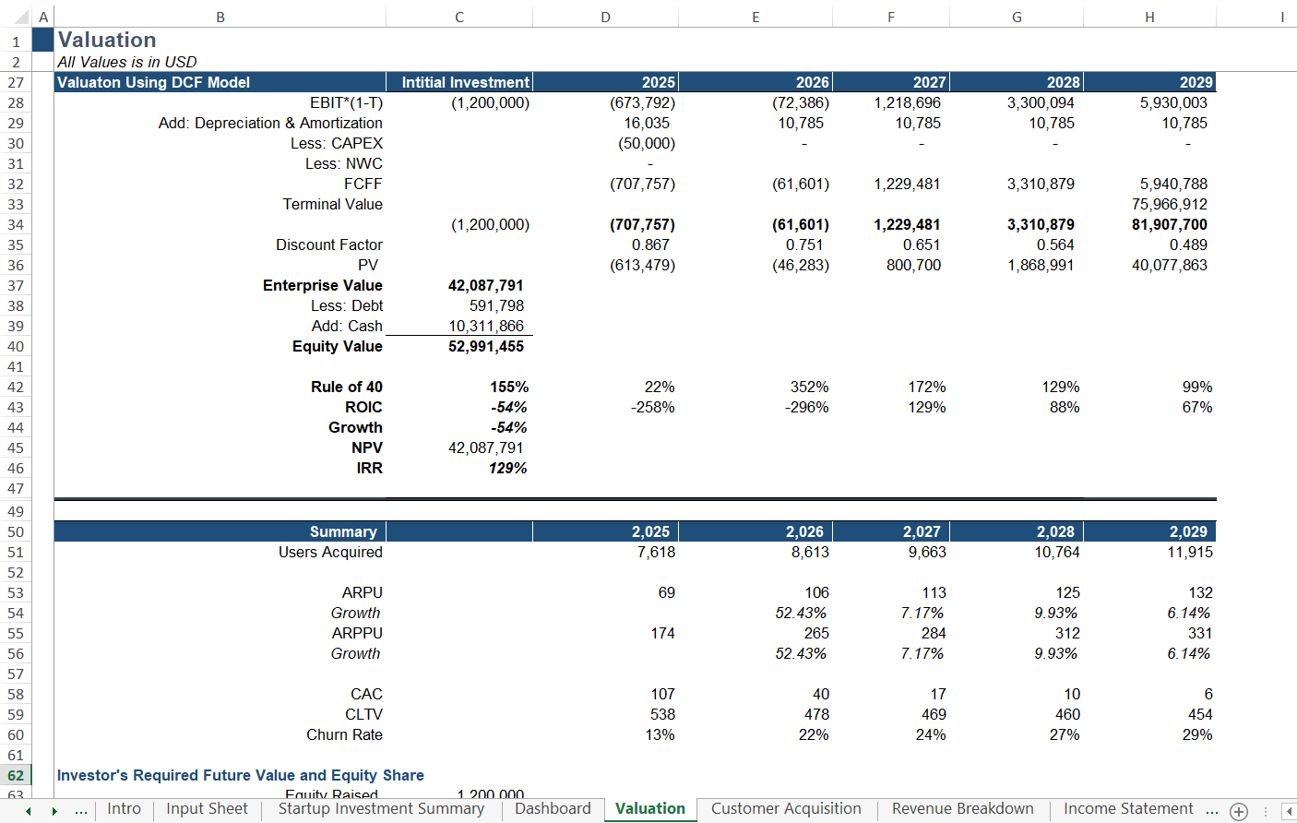1297x823 pixels.
Task: Open the Revenue Breakdown tab
Action: 962,809
